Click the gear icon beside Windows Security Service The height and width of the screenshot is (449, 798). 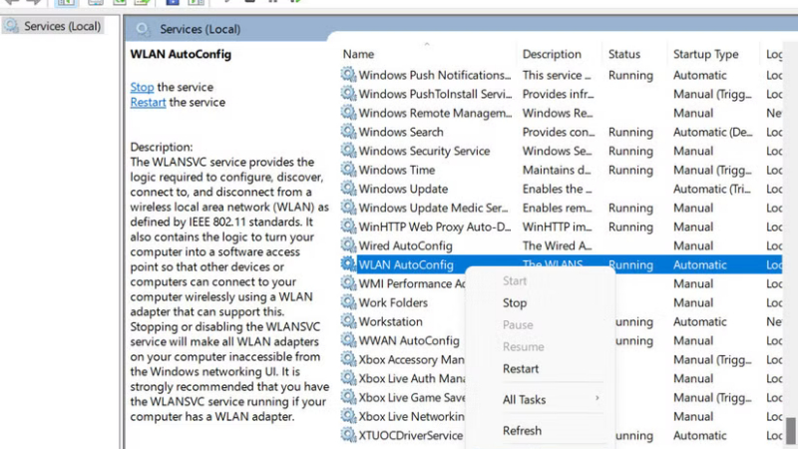coord(348,151)
